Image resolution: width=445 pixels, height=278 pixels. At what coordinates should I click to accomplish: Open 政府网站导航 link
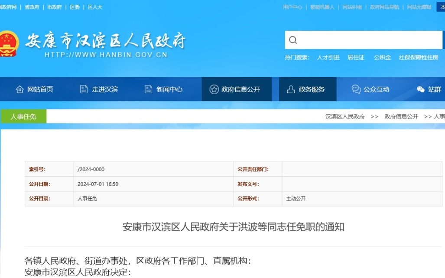[384, 7]
